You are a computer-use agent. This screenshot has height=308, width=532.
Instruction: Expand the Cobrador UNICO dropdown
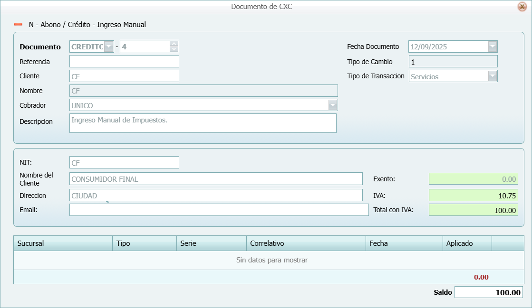point(333,105)
